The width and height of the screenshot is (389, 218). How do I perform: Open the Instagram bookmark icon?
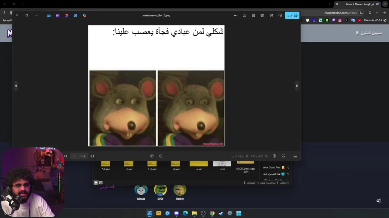click(x=340, y=20)
